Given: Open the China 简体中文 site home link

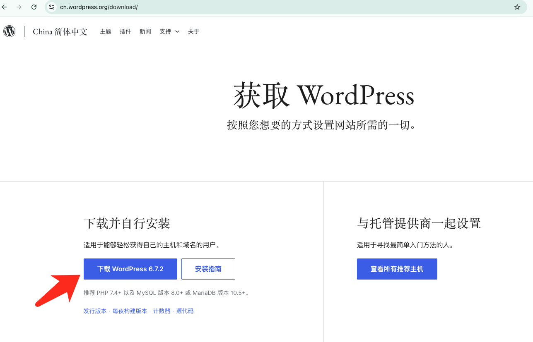Looking at the screenshot, I should [60, 32].
